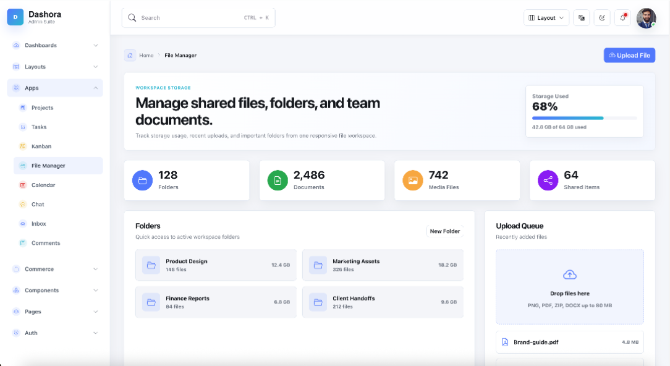670x366 pixels.
Task: Click the Dashora logo icon
Action: (x=15, y=17)
